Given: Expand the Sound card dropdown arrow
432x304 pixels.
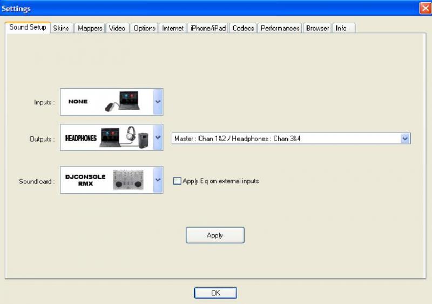Looking at the screenshot, I should click(158, 180).
